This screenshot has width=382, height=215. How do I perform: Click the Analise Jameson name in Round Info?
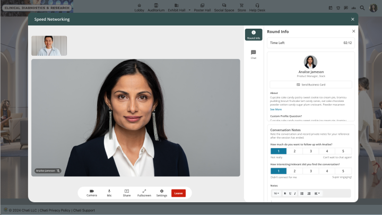pos(311,72)
